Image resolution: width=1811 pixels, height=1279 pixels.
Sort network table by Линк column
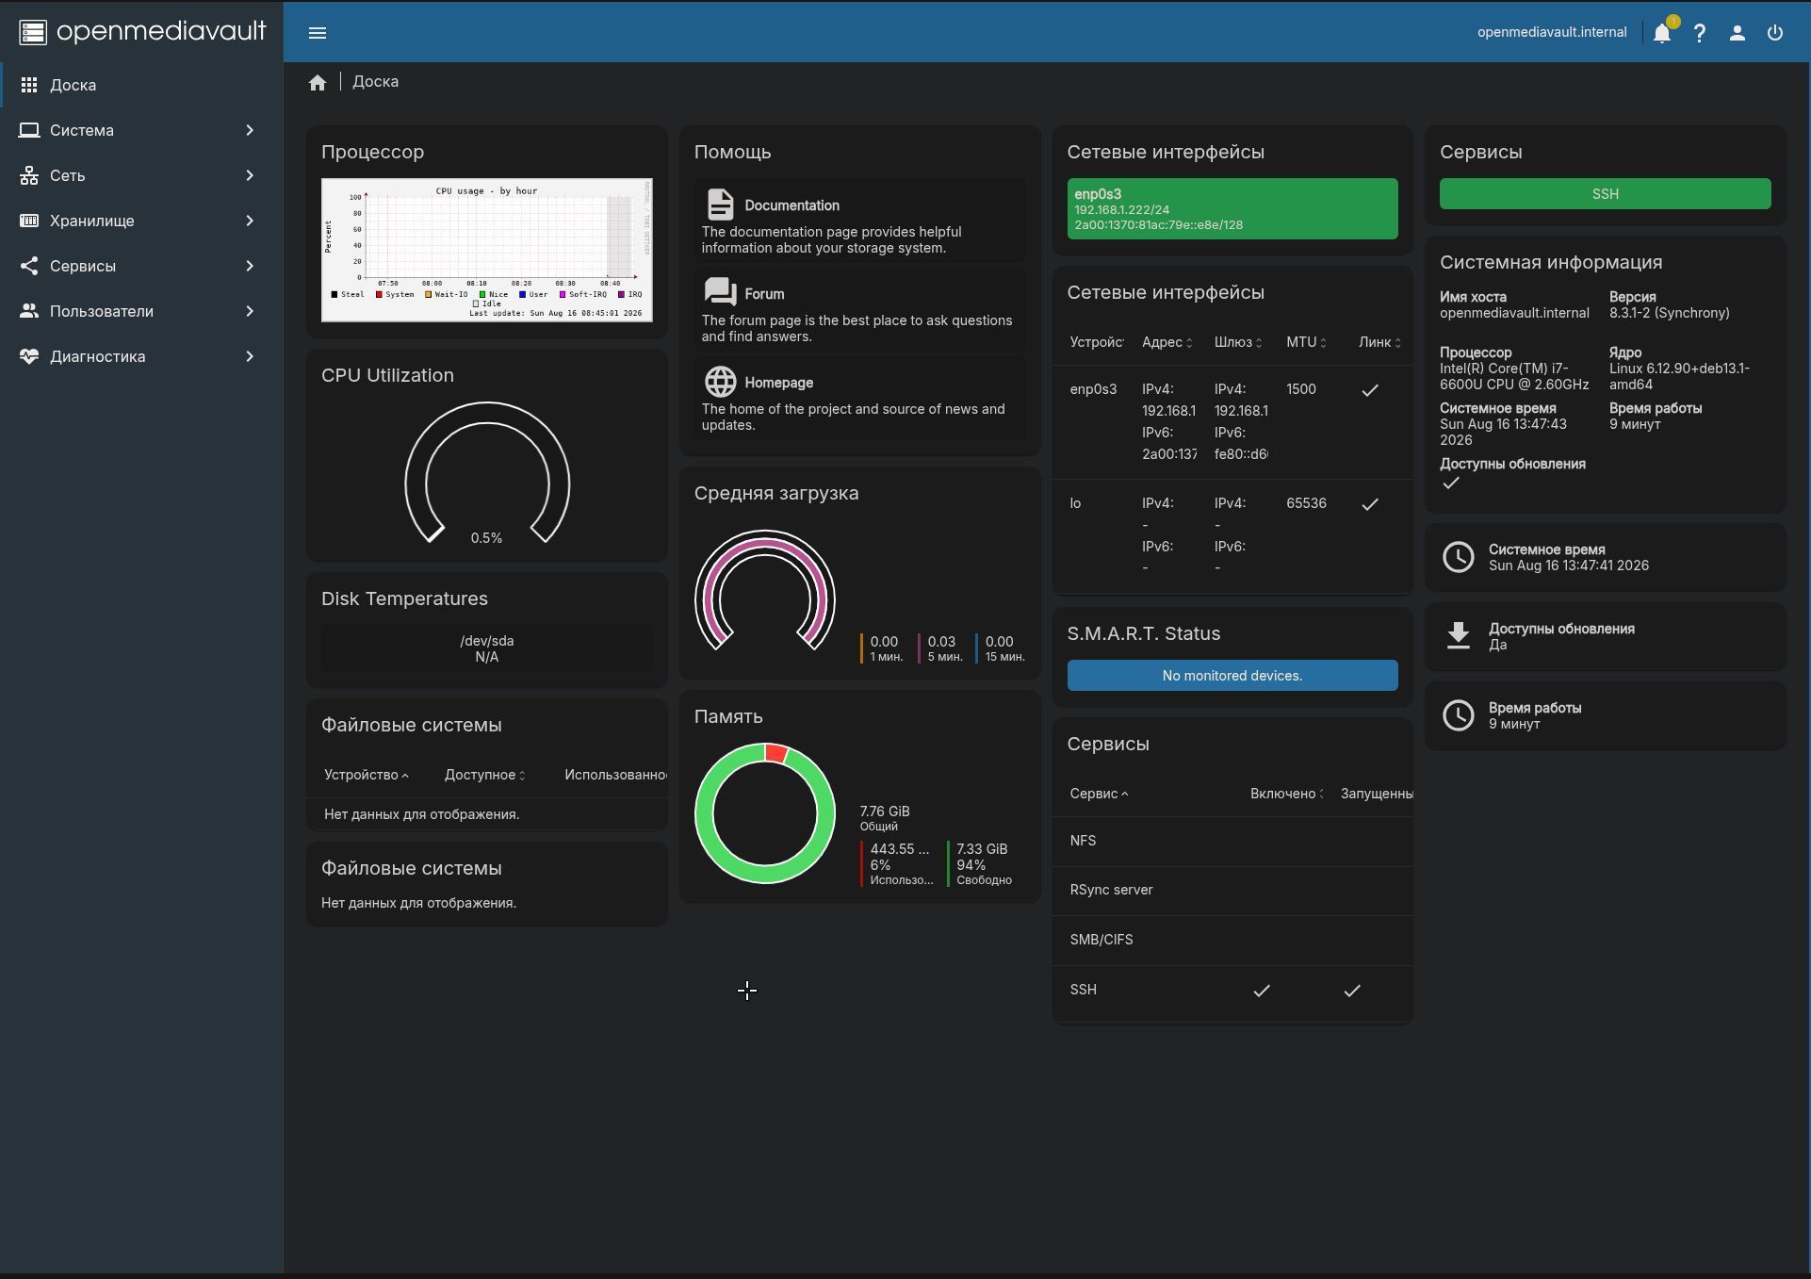(x=1379, y=342)
